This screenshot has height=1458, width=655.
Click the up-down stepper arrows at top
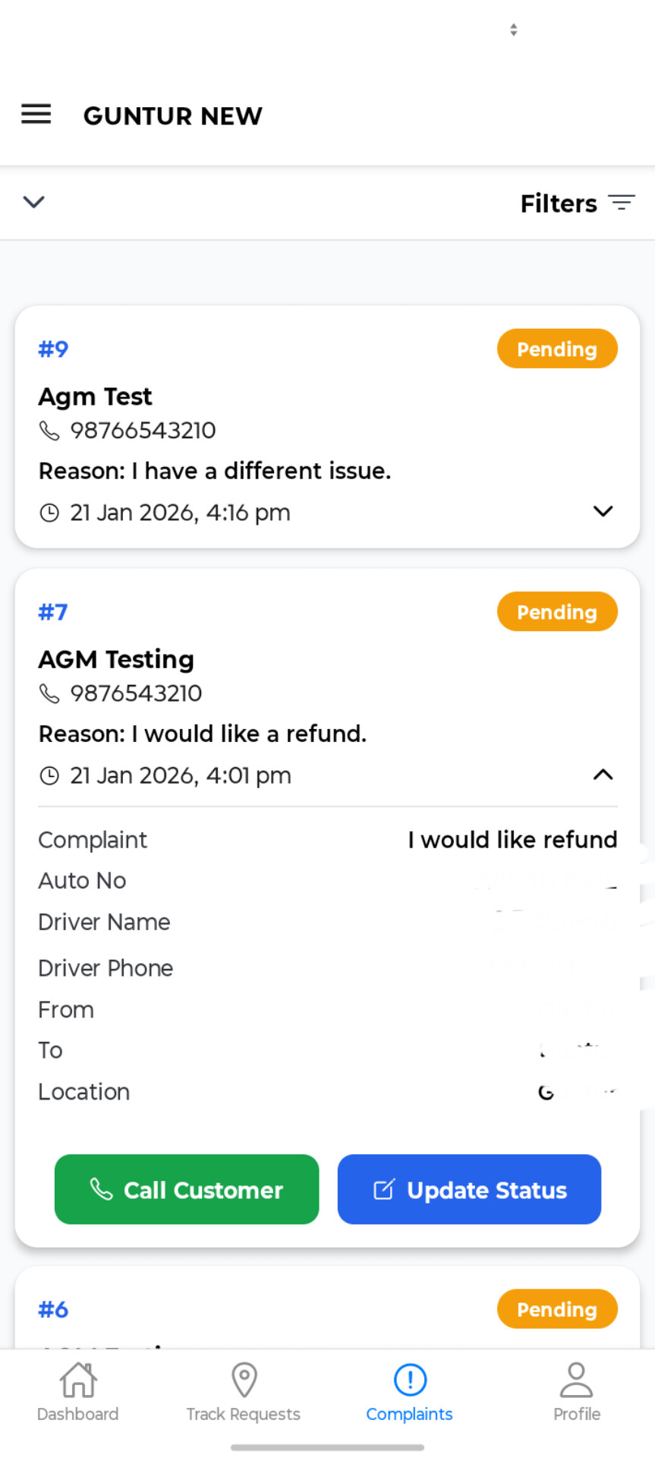(x=514, y=30)
